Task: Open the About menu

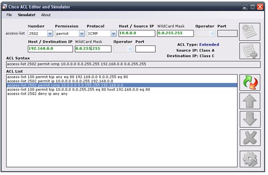Action: tap(46, 15)
